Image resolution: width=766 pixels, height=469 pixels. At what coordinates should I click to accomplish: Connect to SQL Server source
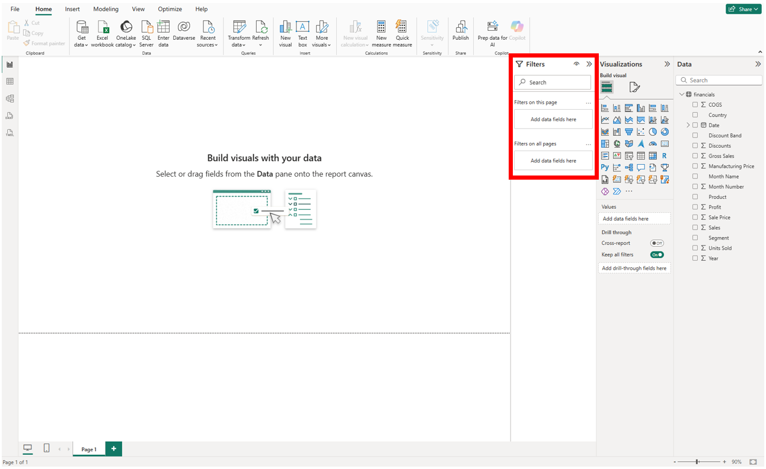point(146,33)
